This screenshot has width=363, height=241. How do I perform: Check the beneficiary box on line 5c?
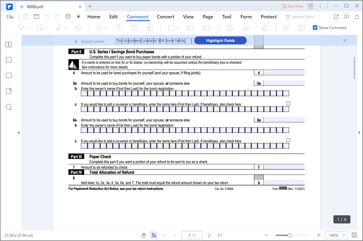[x=288, y=103]
